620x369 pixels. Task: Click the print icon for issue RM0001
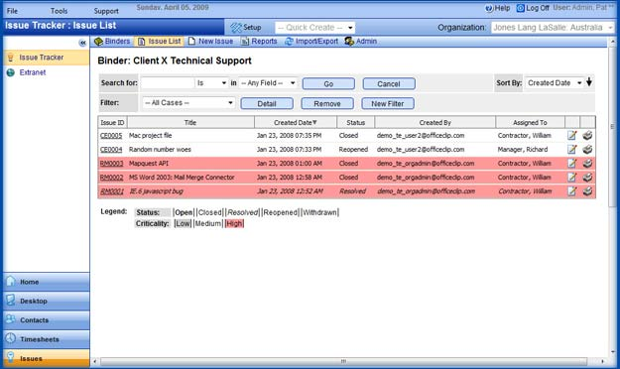pyautogui.click(x=587, y=191)
